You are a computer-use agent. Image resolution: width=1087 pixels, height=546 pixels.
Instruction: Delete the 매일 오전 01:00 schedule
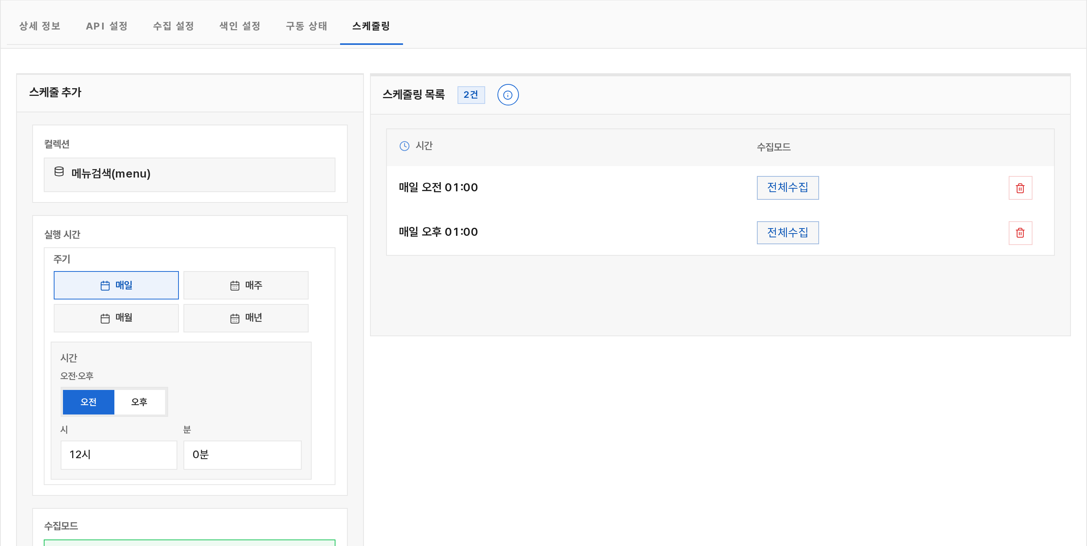coord(1020,188)
